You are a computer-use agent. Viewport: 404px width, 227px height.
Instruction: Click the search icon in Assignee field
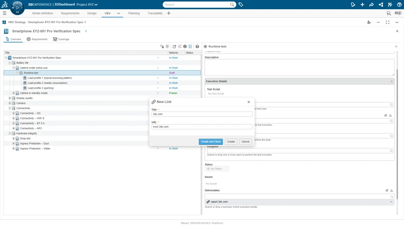tap(391, 151)
